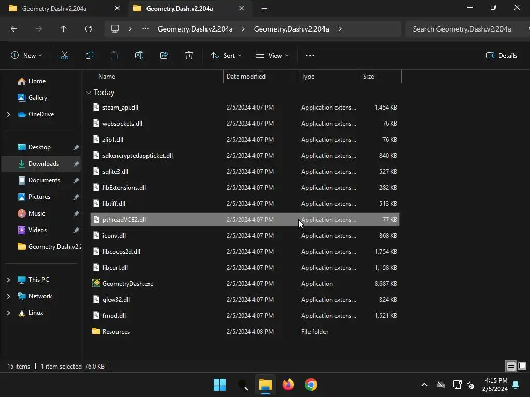530x397 pixels.
Task: Click chevron after This PC icon in address bar
Action: coord(130,29)
